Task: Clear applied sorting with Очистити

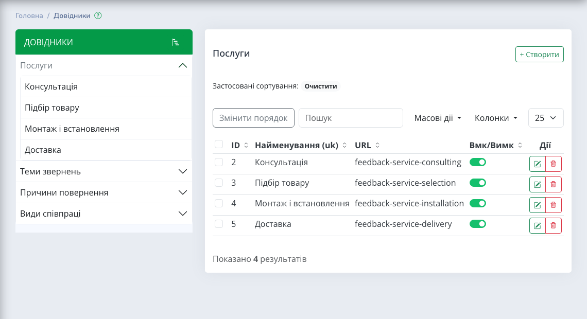Action: (321, 86)
